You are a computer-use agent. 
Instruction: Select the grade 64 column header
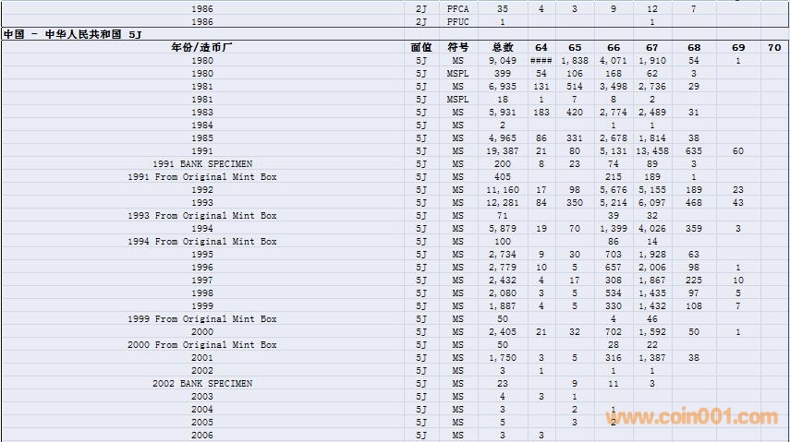click(x=541, y=47)
